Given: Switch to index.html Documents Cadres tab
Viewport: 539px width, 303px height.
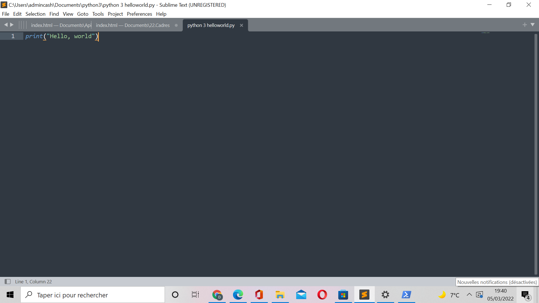Looking at the screenshot, I should (133, 25).
